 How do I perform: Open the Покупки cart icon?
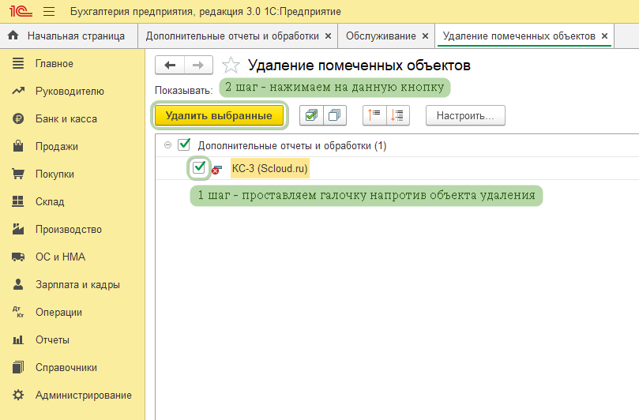pos(18,174)
